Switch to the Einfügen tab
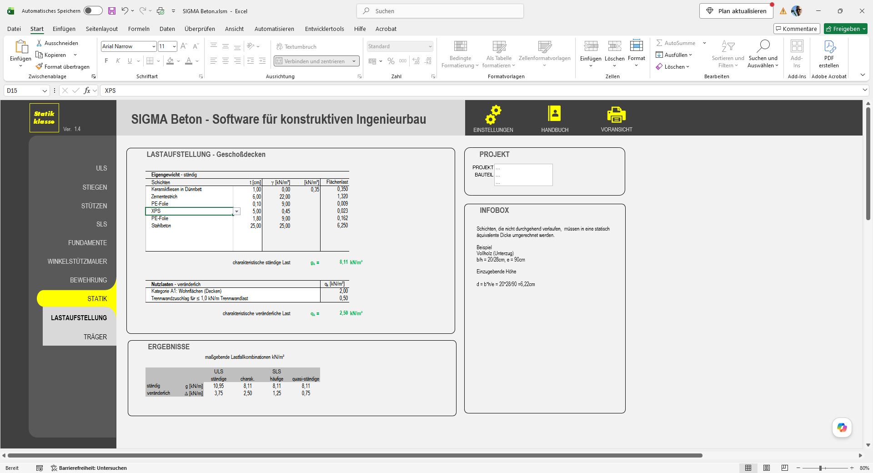The height and width of the screenshot is (473, 873). pos(64,29)
